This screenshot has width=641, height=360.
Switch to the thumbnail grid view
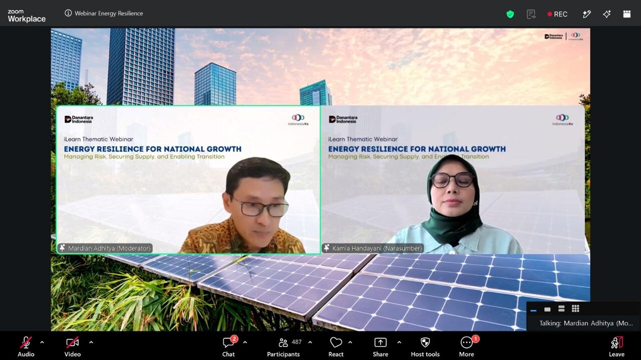575,308
